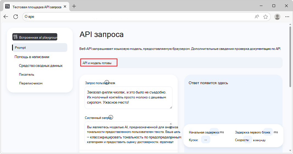This screenshot has width=293, height=154.
Task: Click info icon next to Системный запрос
Action: pos(111,117)
